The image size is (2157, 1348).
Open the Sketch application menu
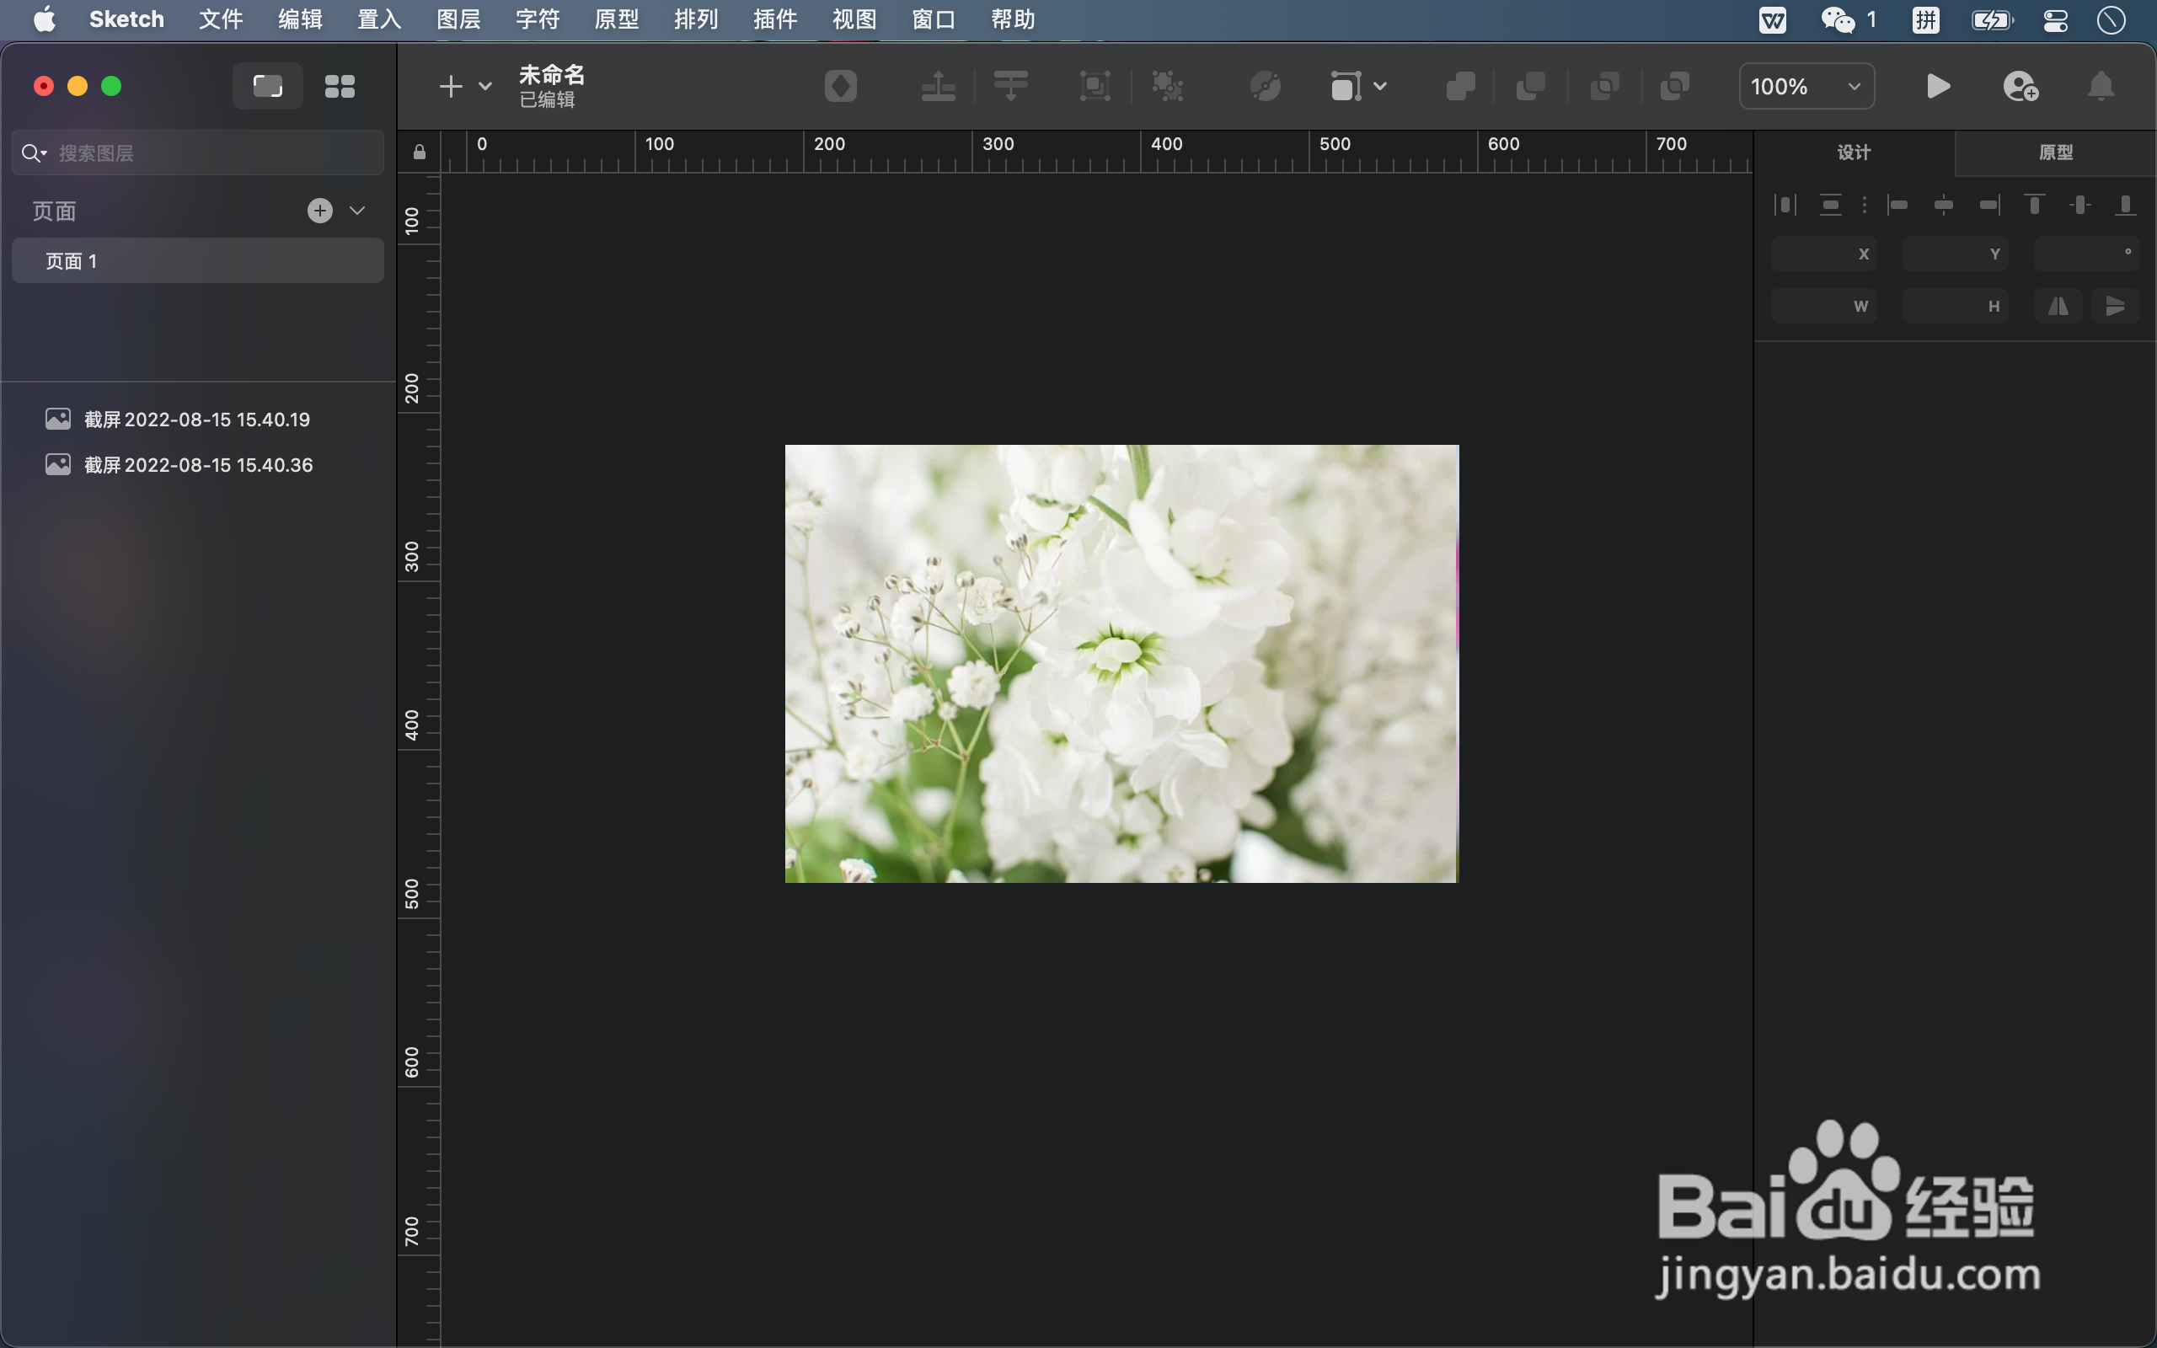(x=126, y=19)
